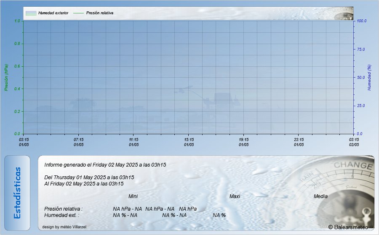Screen dimensions: 379x235
Task: Click the 25.0 tick on humidity axis
Action: [x=361, y=106]
